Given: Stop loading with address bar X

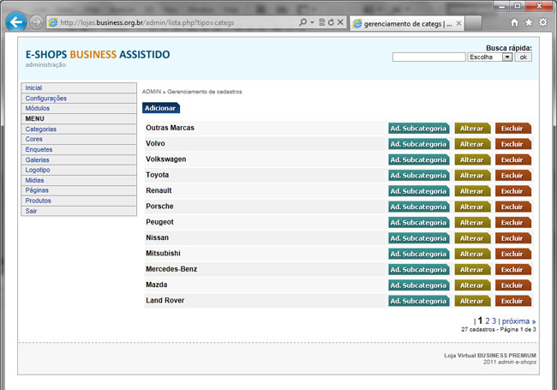Looking at the screenshot, I should tap(340, 22).
